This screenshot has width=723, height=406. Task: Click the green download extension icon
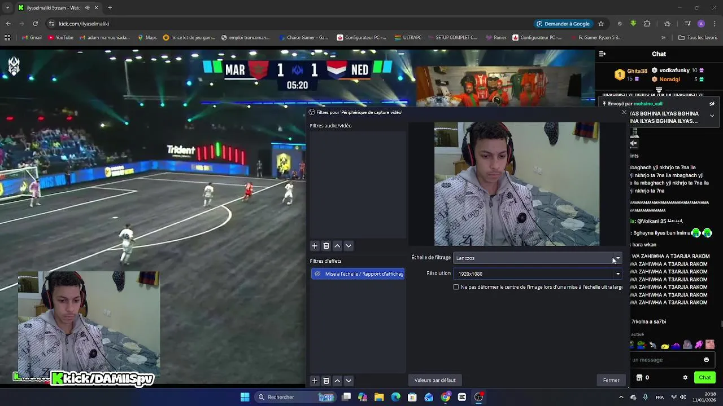coord(633,24)
